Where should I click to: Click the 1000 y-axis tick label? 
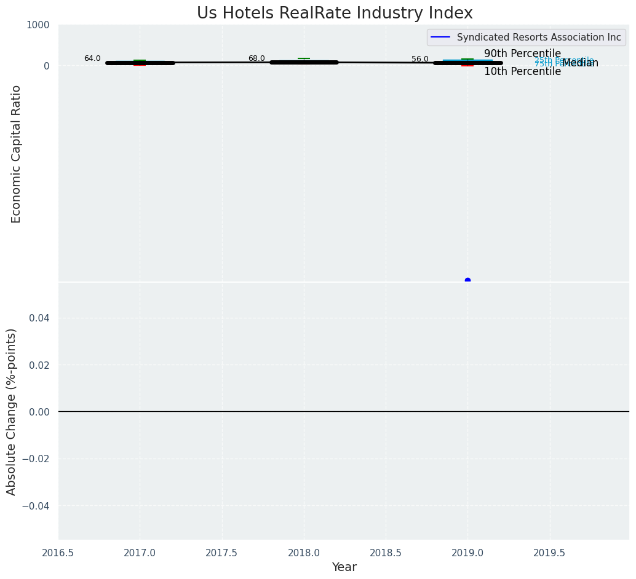[38, 25]
